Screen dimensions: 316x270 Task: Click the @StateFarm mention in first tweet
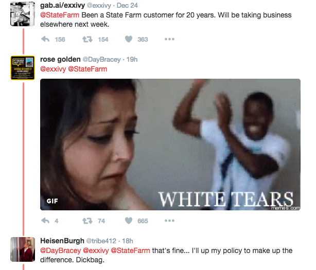click(x=60, y=15)
